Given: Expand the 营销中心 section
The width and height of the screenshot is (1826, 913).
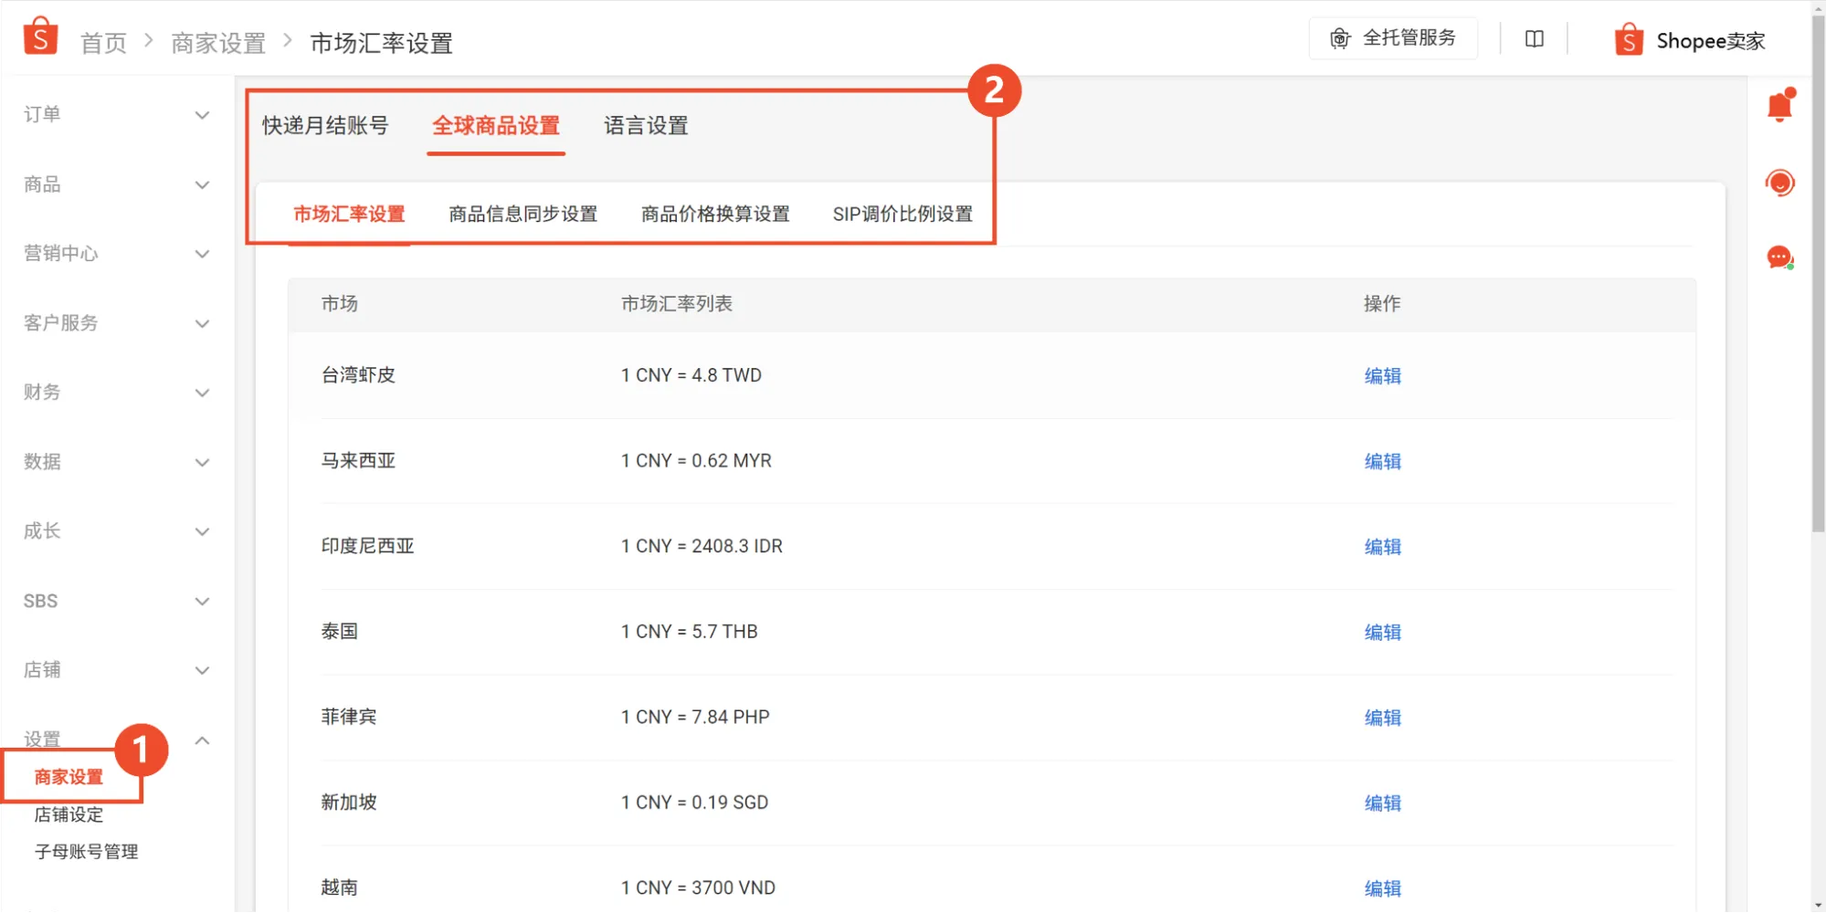Looking at the screenshot, I should click(x=202, y=254).
